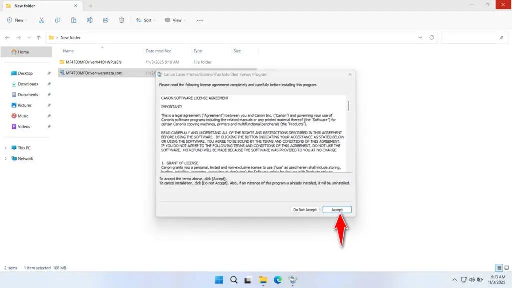This screenshot has height=288, width=512.
Task: Open the Windows Start button on taskbar
Action: coord(219,280)
